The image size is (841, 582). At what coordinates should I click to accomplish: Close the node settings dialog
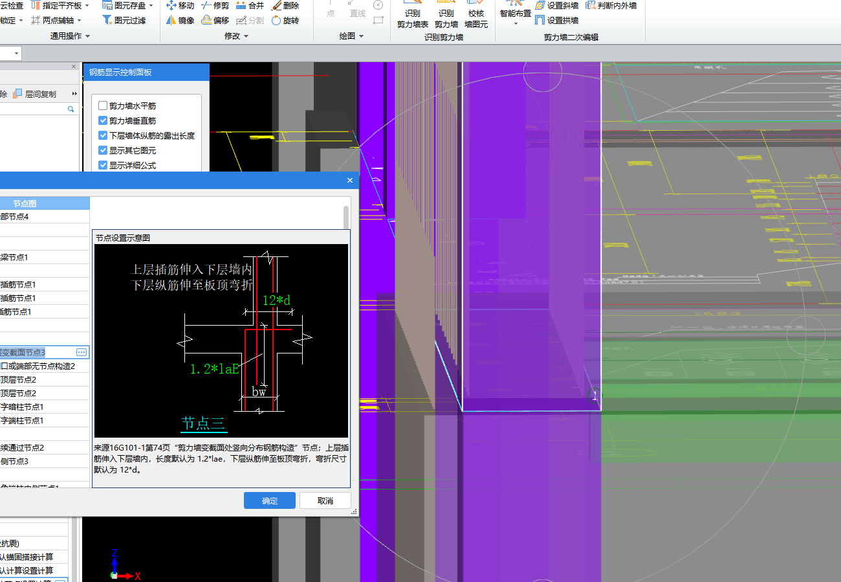tap(350, 181)
